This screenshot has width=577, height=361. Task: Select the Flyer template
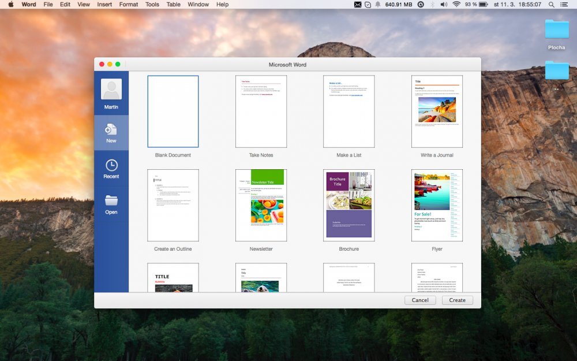tap(437, 206)
